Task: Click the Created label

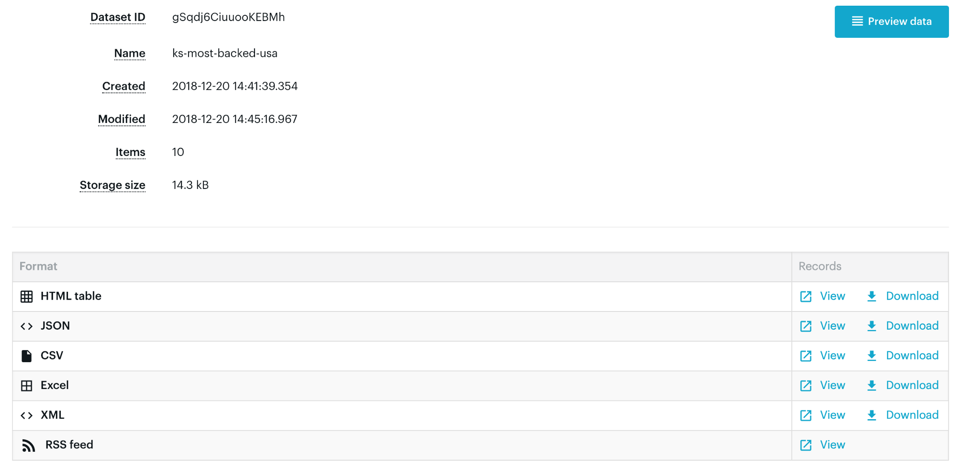Action: coord(123,86)
